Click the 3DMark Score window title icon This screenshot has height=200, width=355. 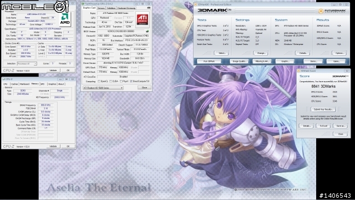299,71
